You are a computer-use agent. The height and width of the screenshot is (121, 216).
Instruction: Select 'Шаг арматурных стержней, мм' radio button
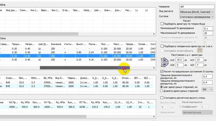[x=161, y=87]
